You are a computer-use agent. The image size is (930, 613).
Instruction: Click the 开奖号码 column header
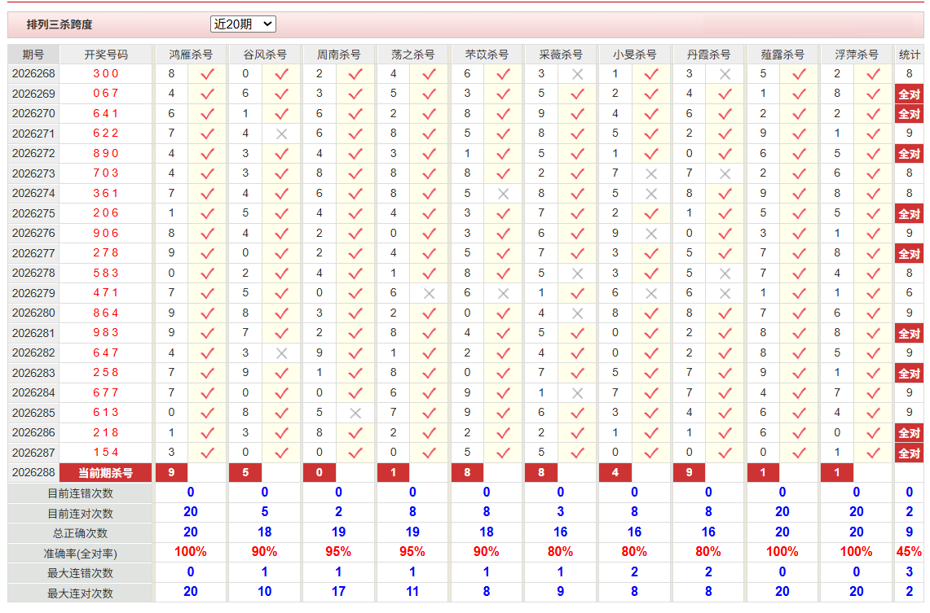pyautogui.click(x=106, y=55)
